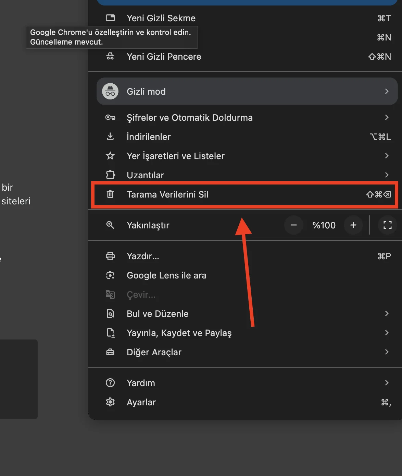Expand Şifreler ve Otomatik Doldurma chevron
402x476 pixels.
(387, 117)
